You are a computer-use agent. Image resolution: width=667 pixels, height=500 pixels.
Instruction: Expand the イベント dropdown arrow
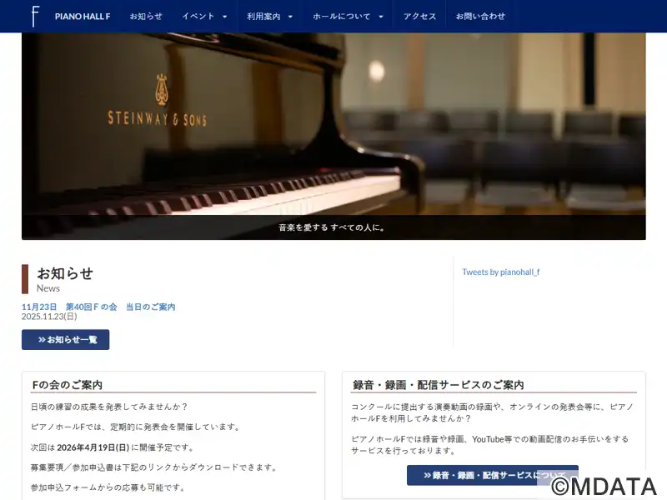pyautogui.click(x=225, y=17)
